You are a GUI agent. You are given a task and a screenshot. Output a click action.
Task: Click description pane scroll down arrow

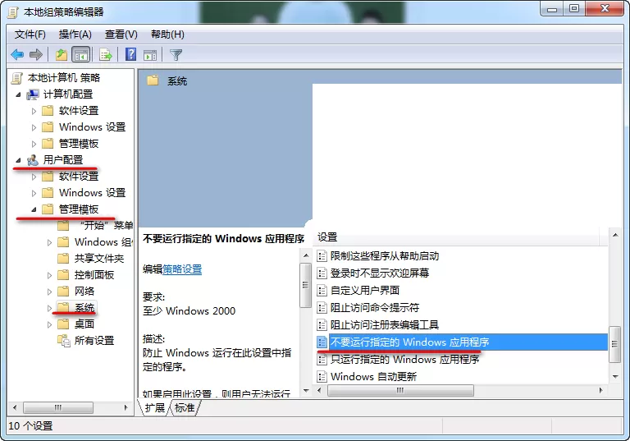[306, 390]
